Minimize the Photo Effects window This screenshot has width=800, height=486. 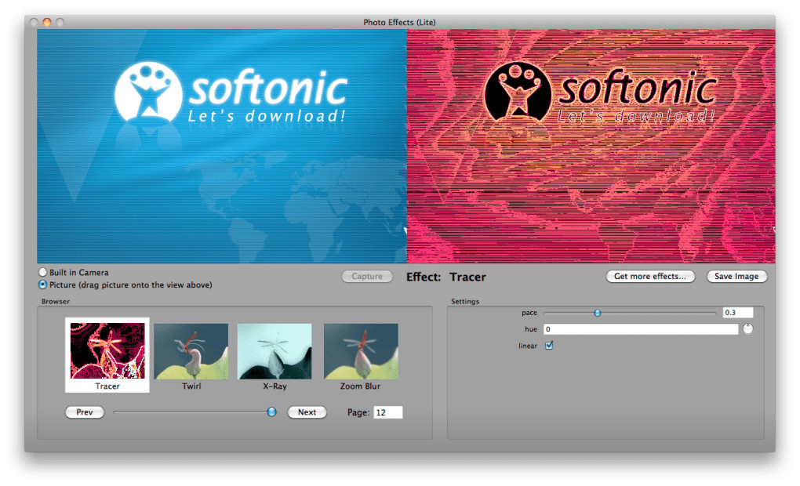[47, 22]
